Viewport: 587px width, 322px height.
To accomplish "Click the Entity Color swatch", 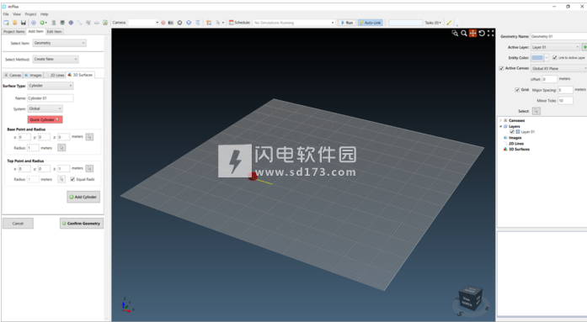I will click(537, 57).
